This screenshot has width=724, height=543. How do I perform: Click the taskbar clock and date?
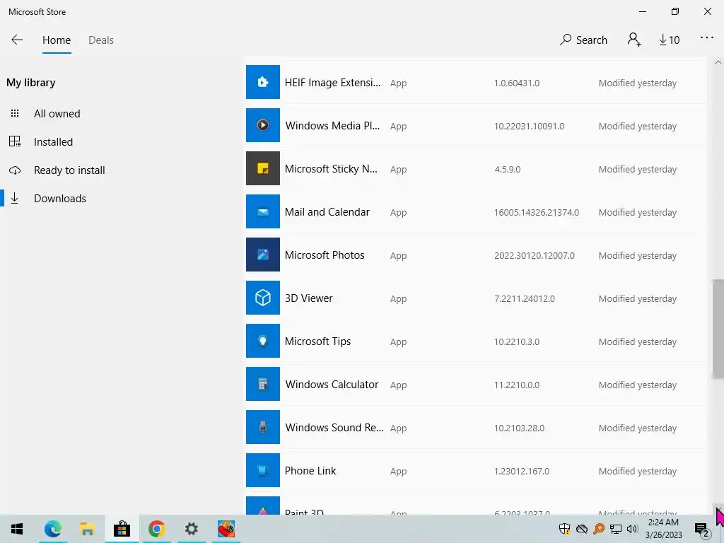pyautogui.click(x=663, y=529)
